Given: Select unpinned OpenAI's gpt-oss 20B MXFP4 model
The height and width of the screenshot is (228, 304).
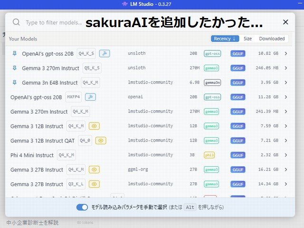Looking at the screenshot, I should pos(36,97).
